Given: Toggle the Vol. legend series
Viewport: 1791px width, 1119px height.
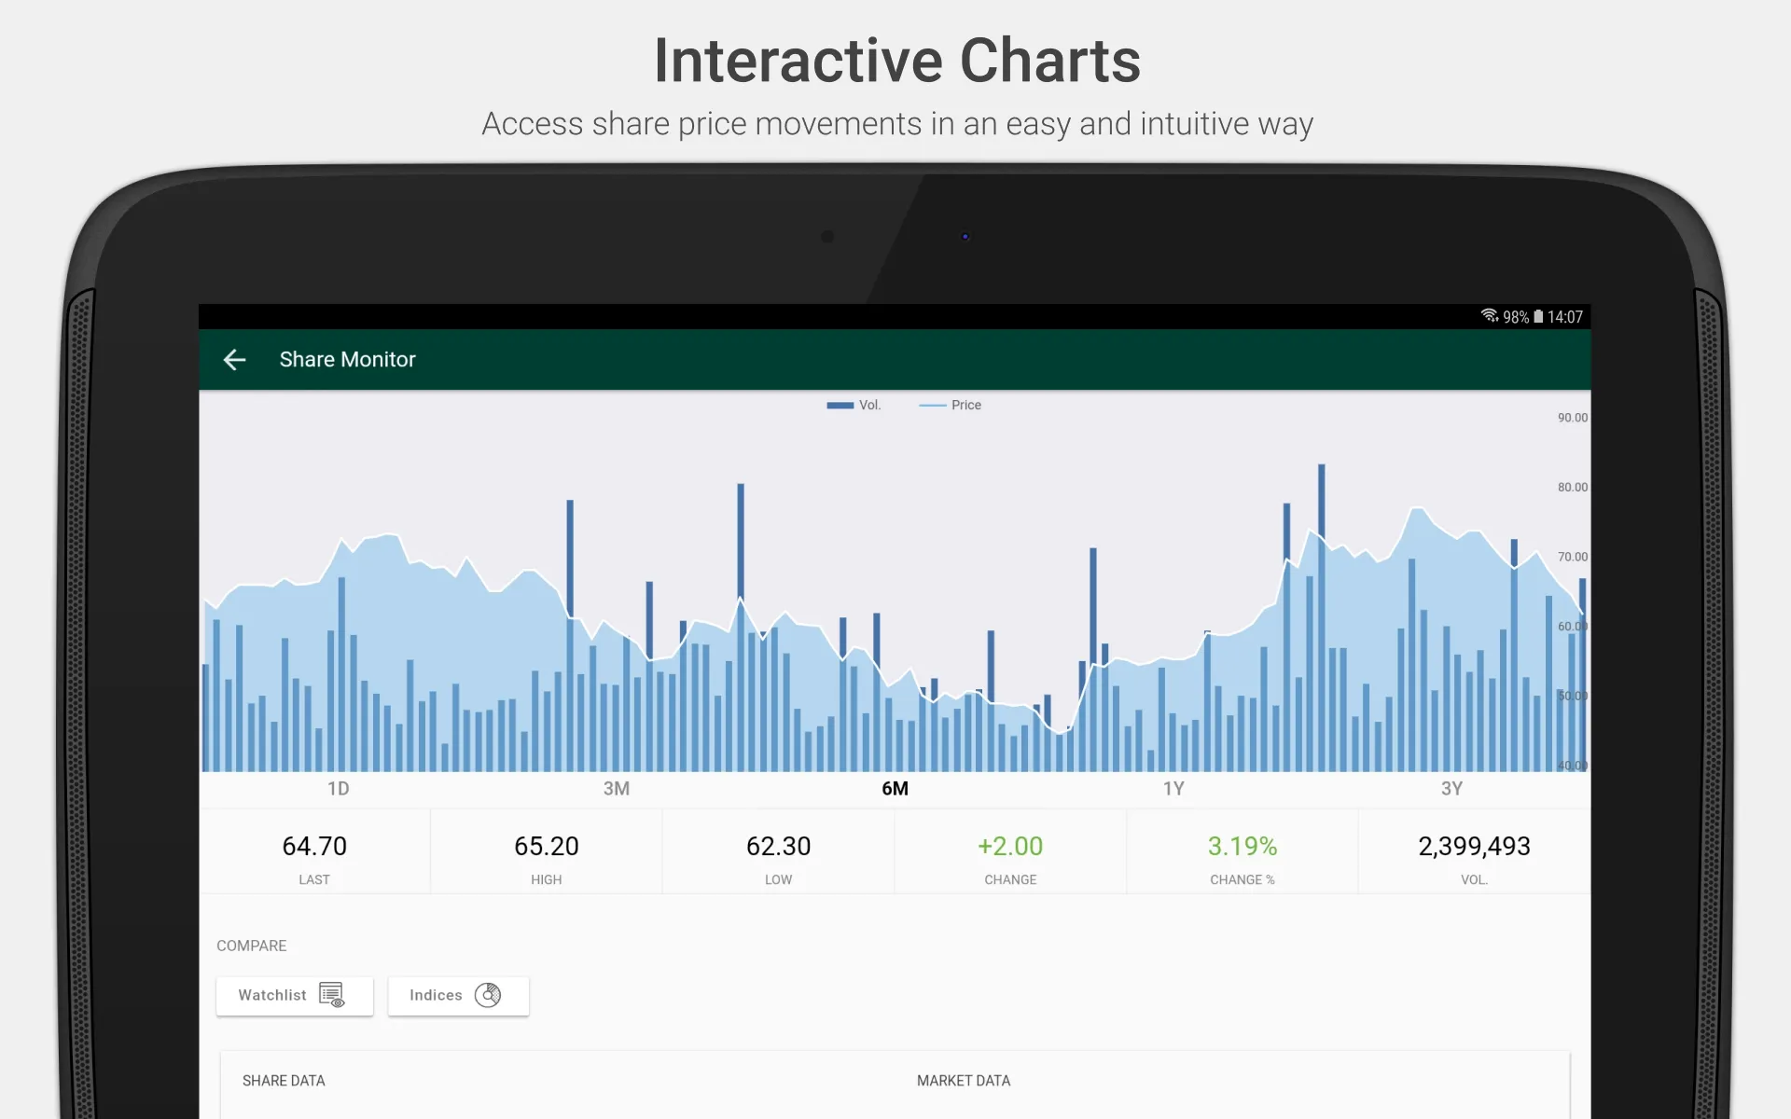Looking at the screenshot, I should pos(854,405).
